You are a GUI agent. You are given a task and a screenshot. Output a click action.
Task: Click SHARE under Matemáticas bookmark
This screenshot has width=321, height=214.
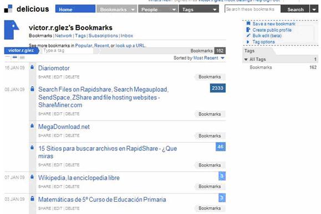(44, 208)
